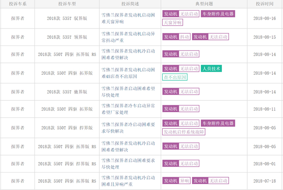Click 车身附件及电器 tag in the 2018-08-16 row
The width and height of the screenshot is (283, 190).
pyautogui.click(x=218, y=14)
